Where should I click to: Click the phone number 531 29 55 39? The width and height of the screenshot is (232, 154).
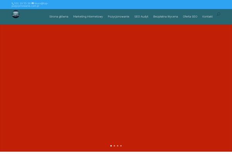click(22, 3)
